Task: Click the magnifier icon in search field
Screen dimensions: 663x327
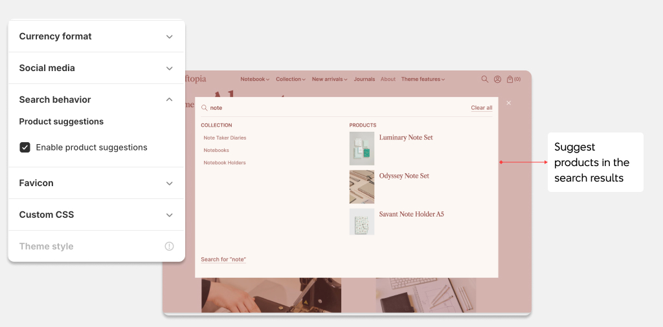Action: (x=205, y=108)
